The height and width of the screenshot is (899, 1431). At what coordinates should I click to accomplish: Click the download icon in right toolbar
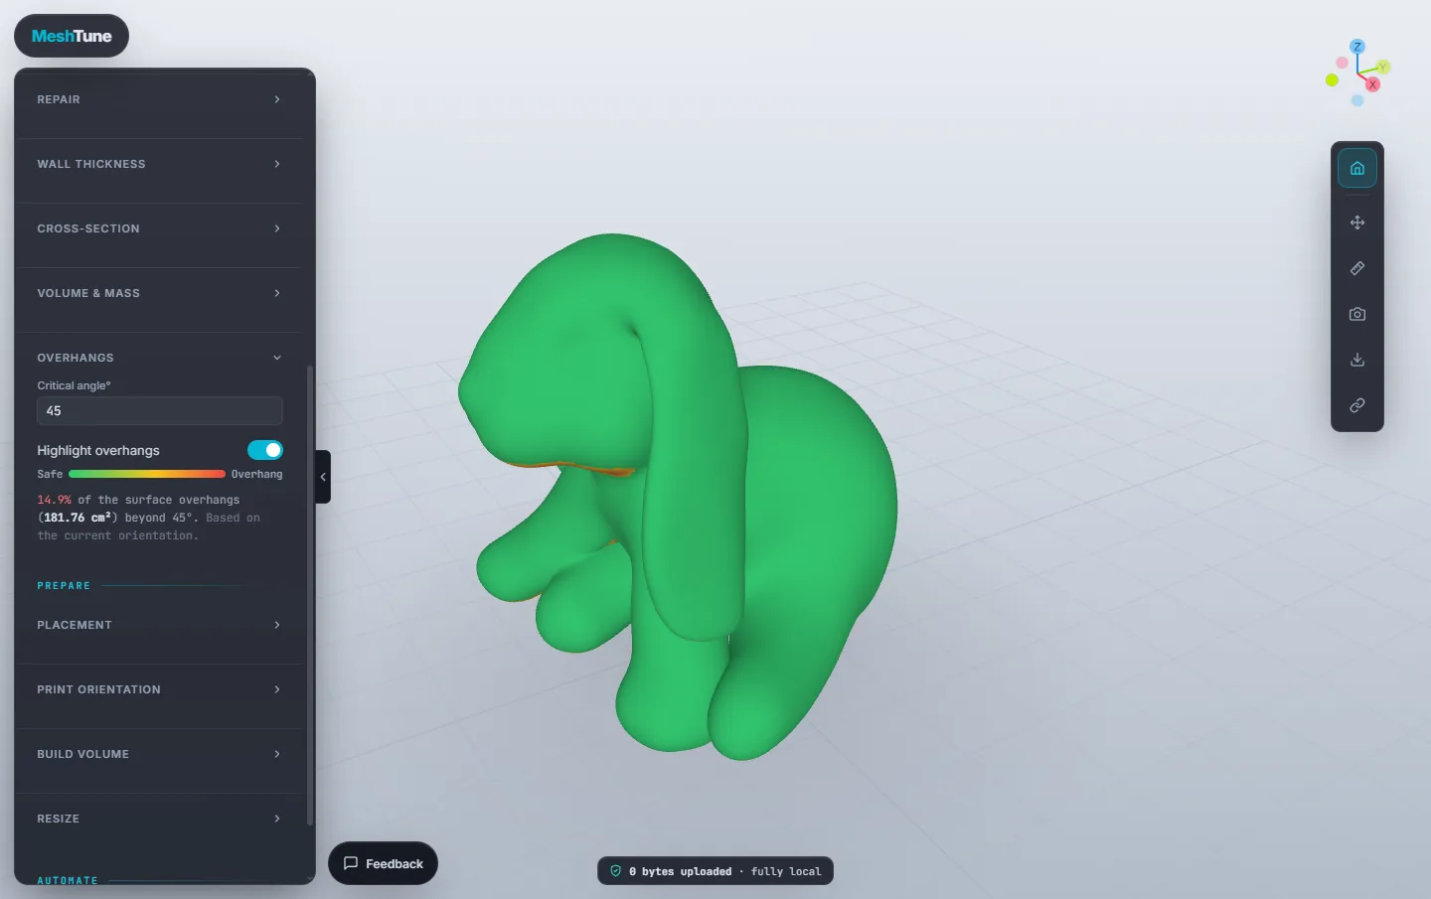1357,360
